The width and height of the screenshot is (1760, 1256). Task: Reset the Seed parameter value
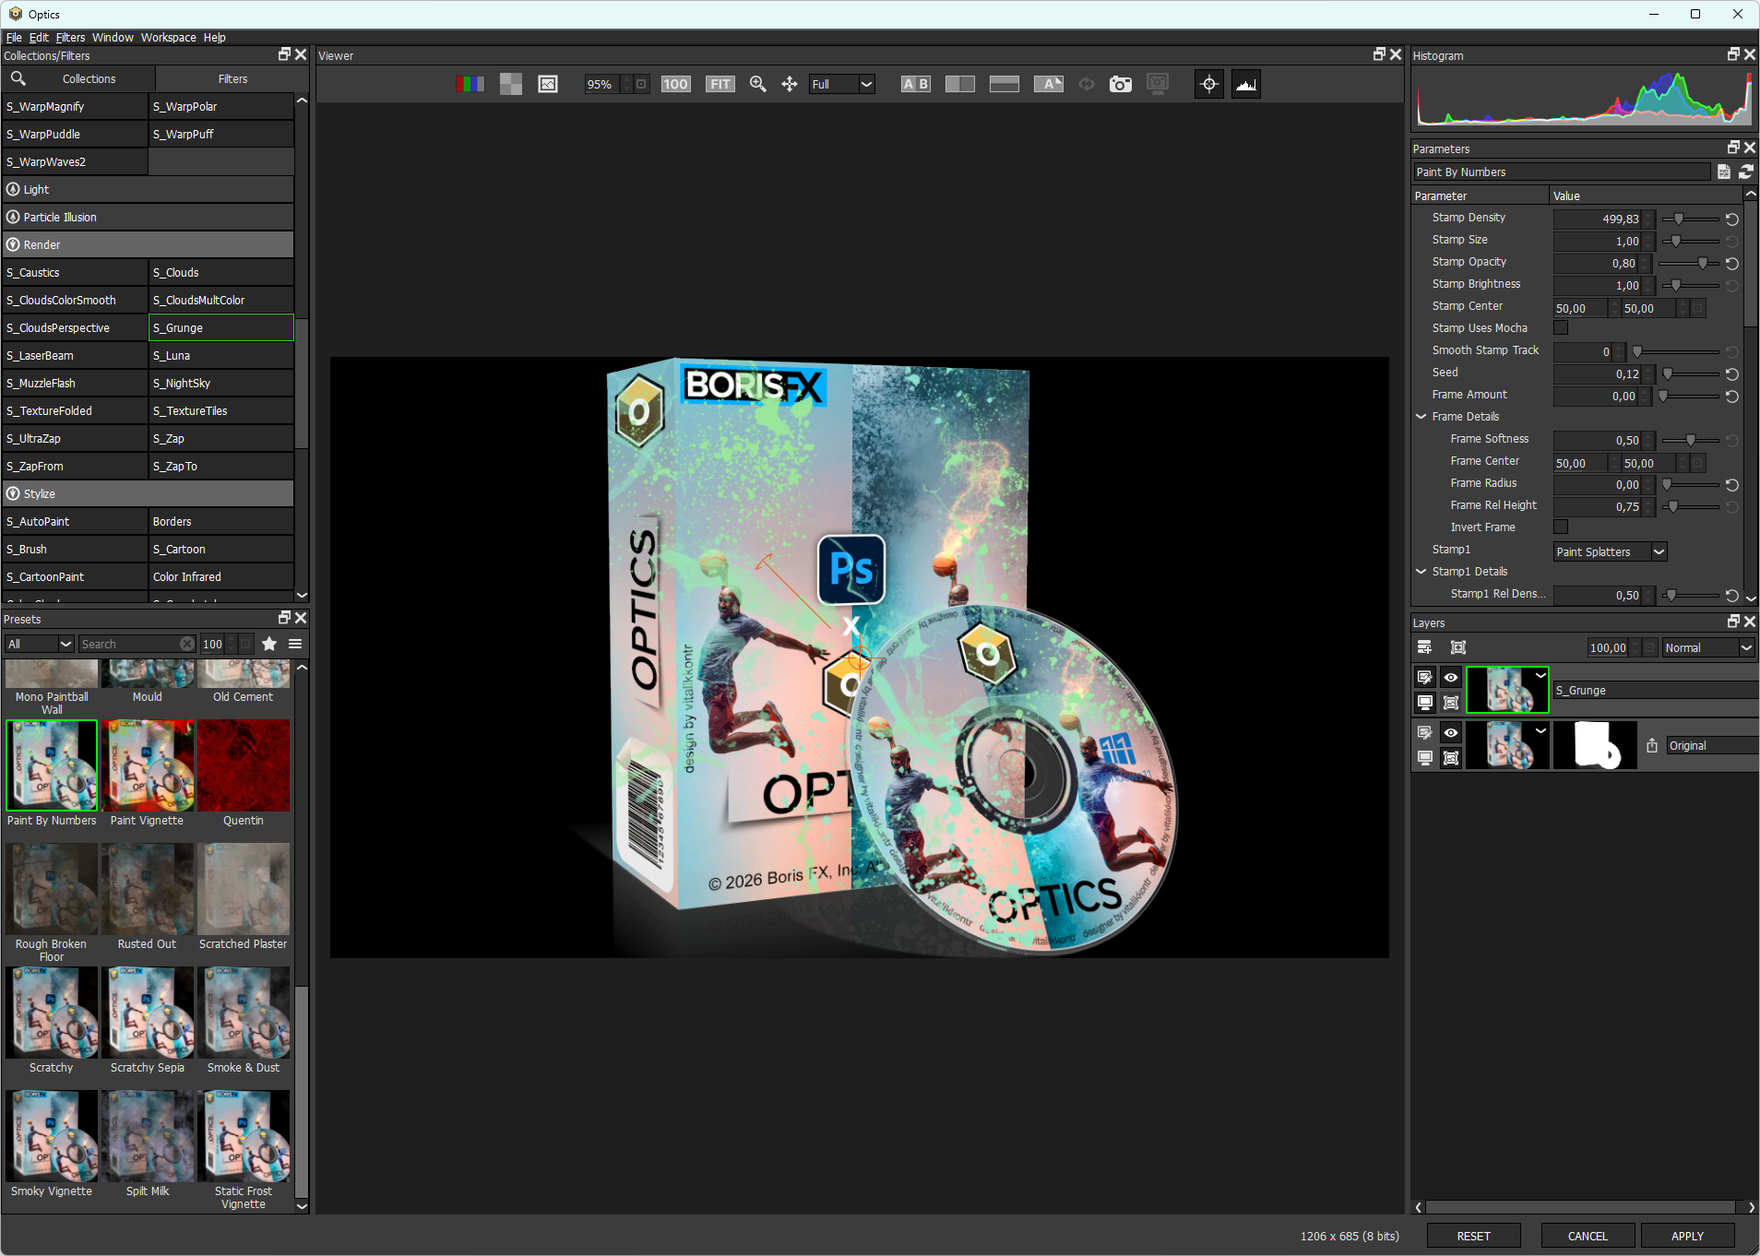pos(1732,373)
